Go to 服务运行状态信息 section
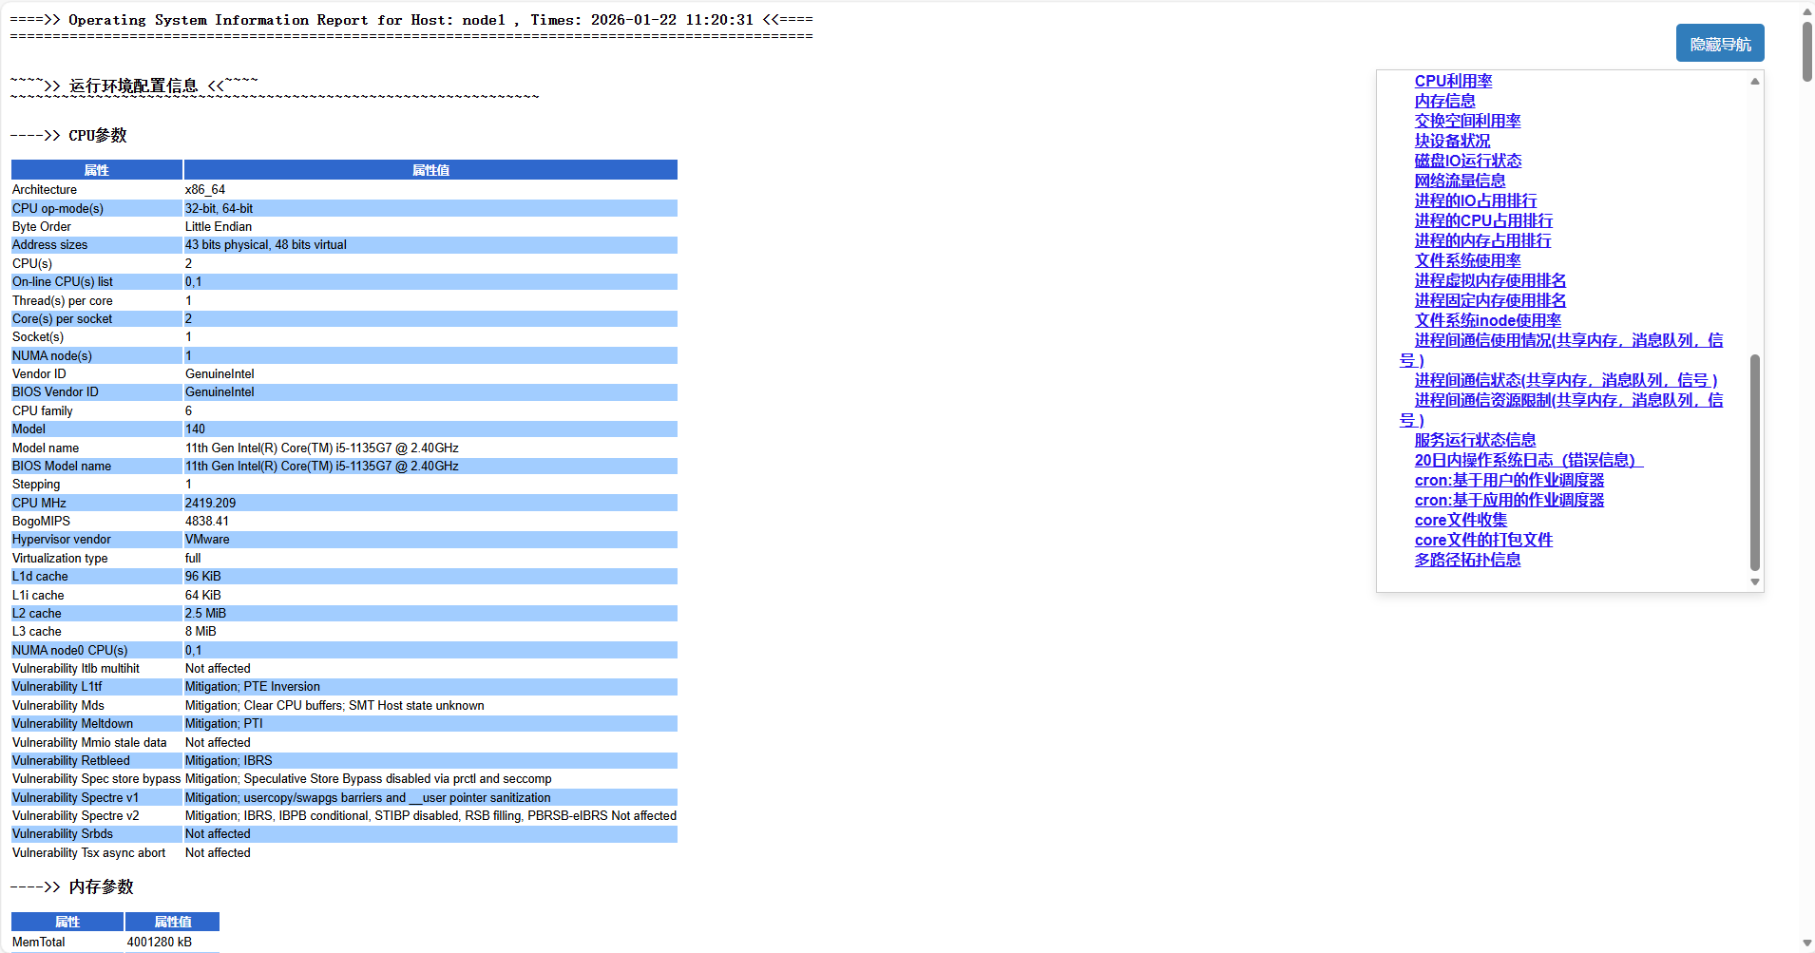Image resolution: width=1815 pixels, height=953 pixels. (x=1475, y=441)
